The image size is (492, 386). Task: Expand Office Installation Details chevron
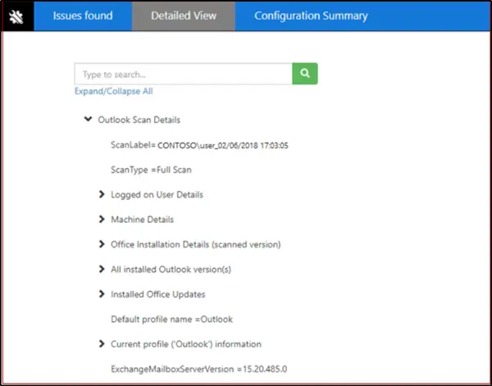pyautogui.click(x=102, y=244)
